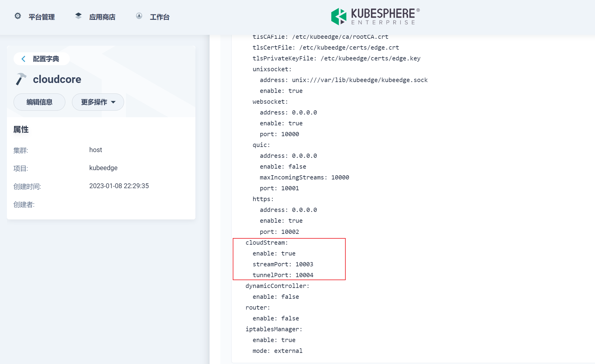This screenshot has height=364, width=595.
Task: Click the 属性 section heading
Action: pos(21,130)
